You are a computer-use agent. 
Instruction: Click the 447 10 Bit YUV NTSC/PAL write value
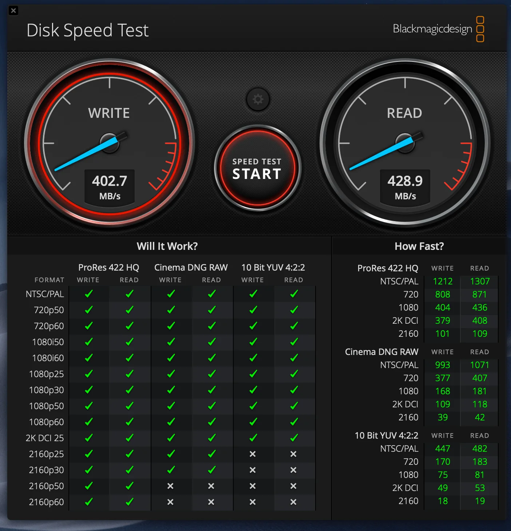pyautogui.click(x=443, y=448)
